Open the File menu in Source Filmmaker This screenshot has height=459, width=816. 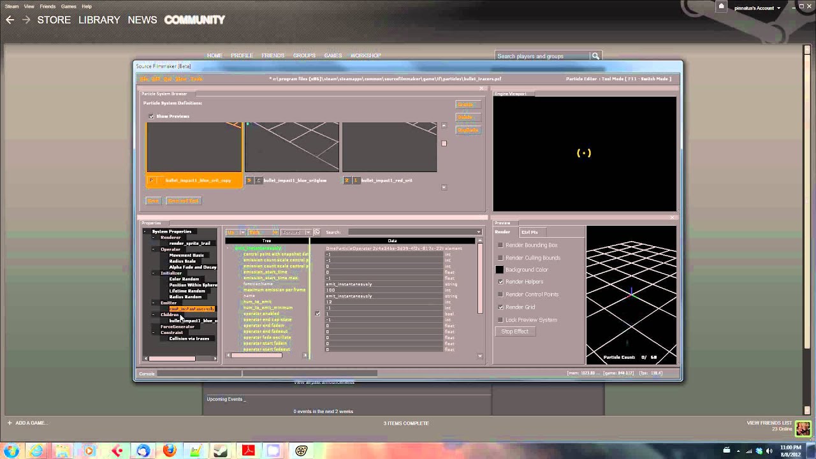click(144, 79)
